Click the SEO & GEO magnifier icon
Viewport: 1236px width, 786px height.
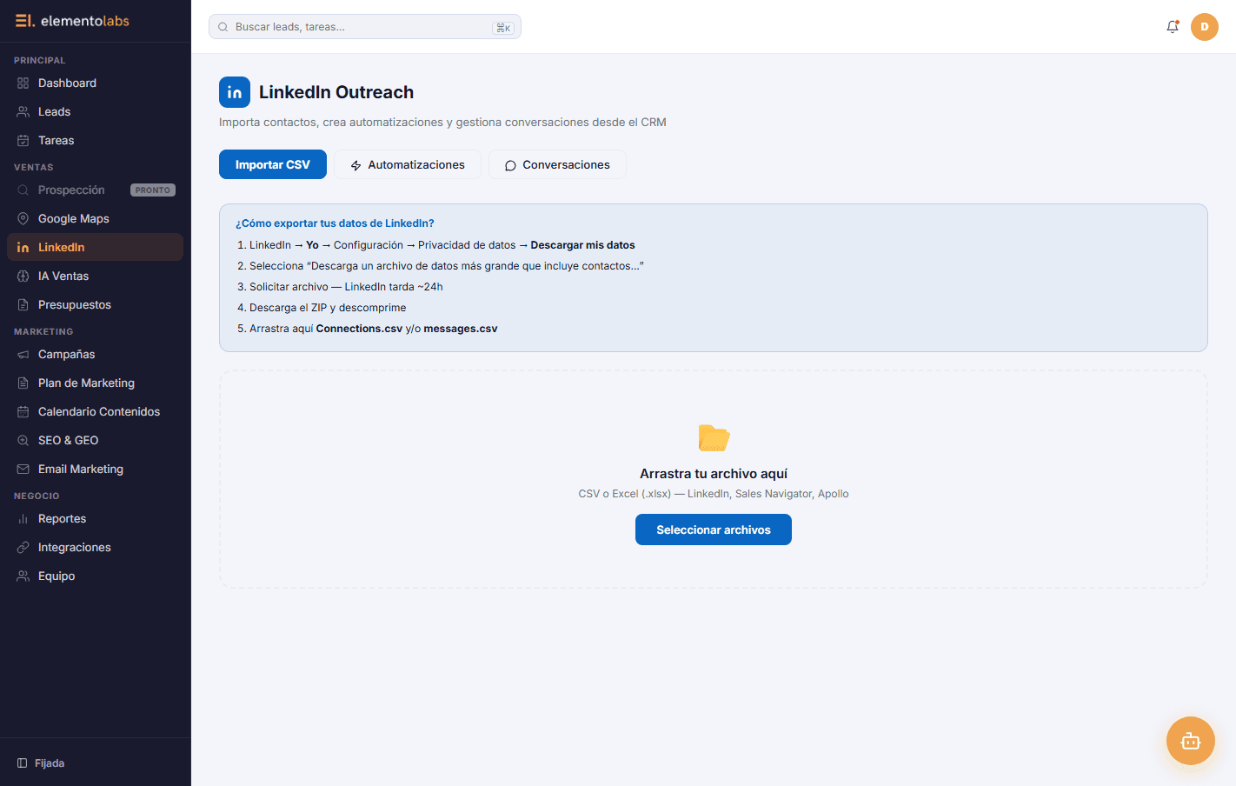[23, 441]
